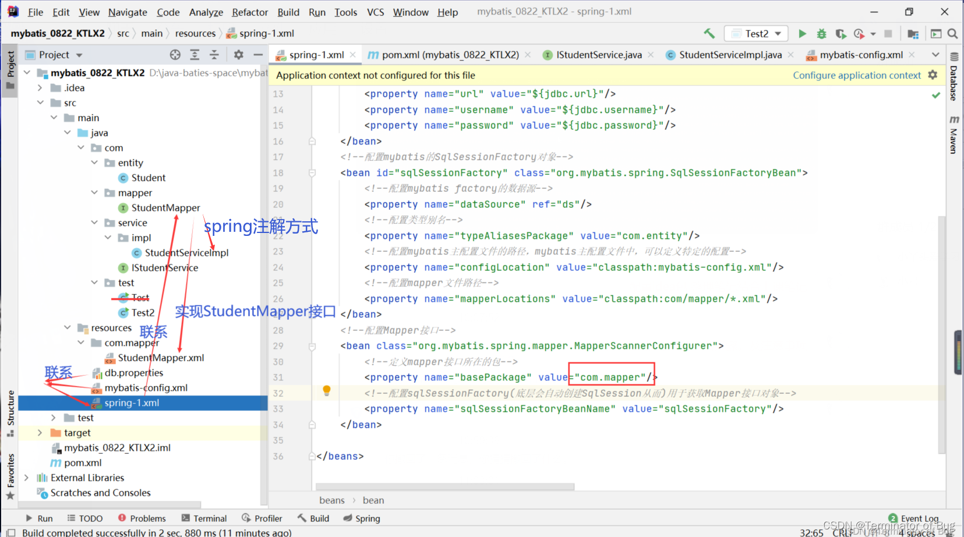Hide the Project tool window
This screenshot has height=537, width=964.
(x=258, y=55)
